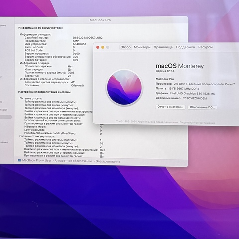Click MacBook Pro laptop icon in path bar
239x239 pixels.
point(19,160)
